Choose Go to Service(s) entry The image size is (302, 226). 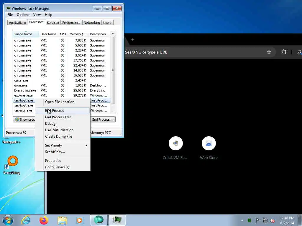[x=63, y=167]
